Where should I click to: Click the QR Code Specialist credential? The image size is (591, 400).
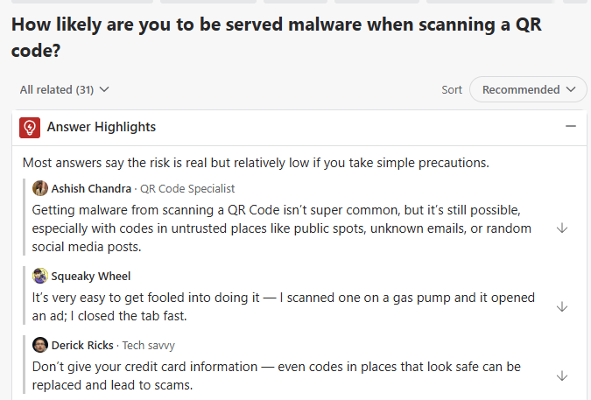[x=187, y=188]
